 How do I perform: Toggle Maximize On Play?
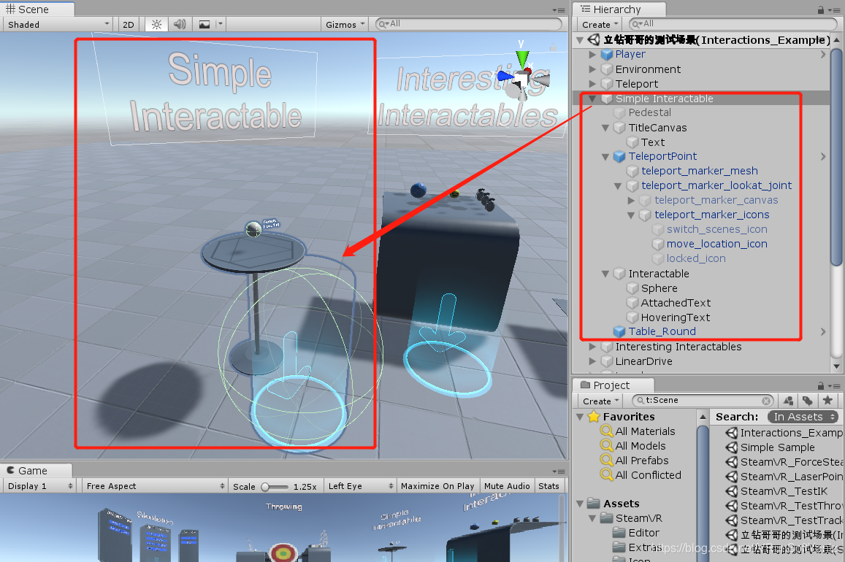pyautogui.click(x=437, y=485)
